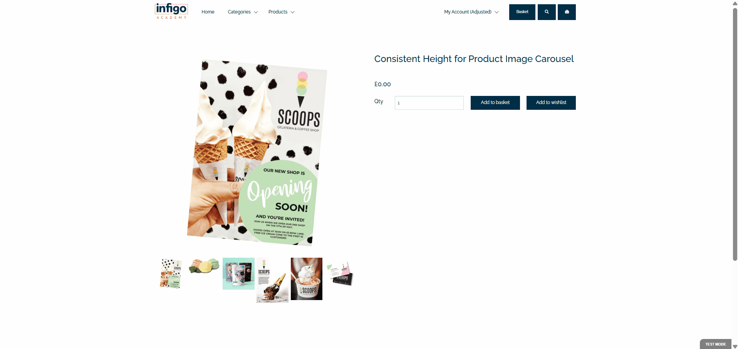Click Add to basket button

(x=495, y=102)
